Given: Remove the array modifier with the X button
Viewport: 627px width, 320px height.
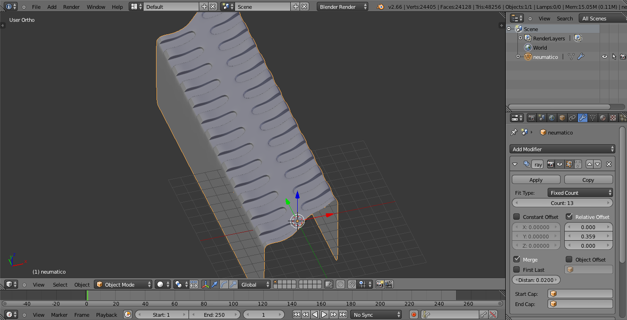Looking at the screenshot, I should coord(609,164).
